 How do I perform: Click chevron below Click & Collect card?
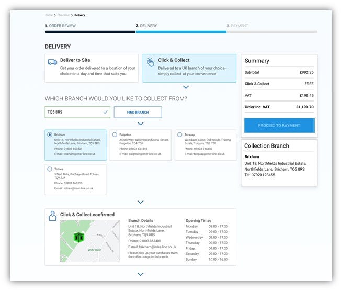pos(186,87)
